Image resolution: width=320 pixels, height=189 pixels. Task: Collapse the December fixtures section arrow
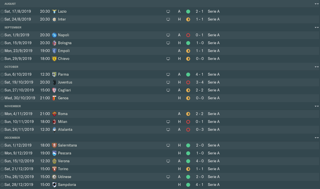click(x=317, y=138)
